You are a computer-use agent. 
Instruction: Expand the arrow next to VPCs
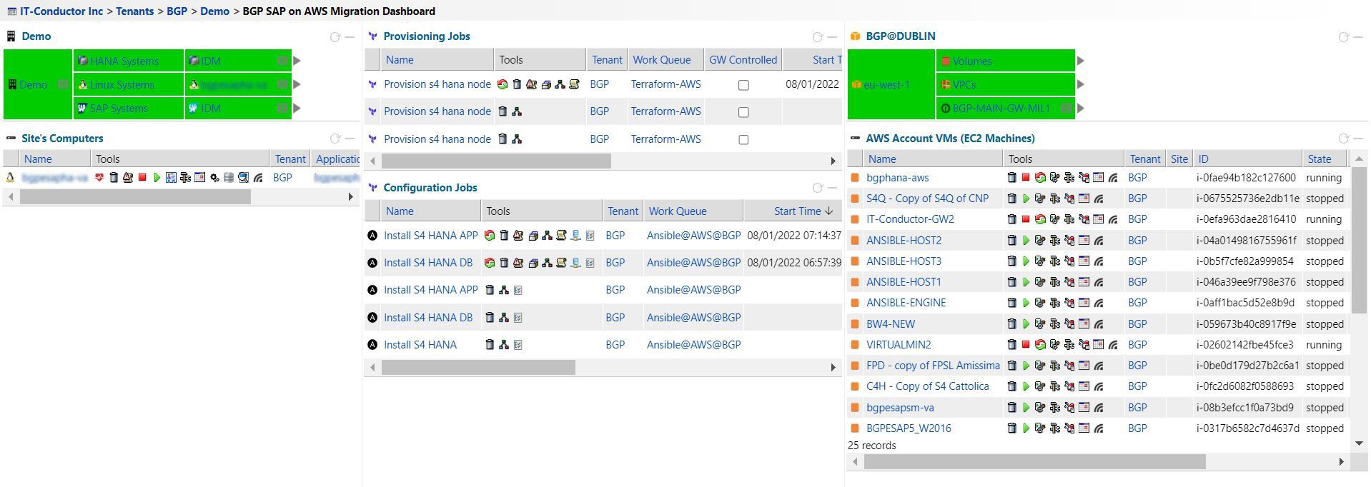coord(1081,84)
